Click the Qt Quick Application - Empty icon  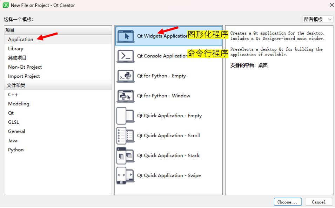coord(126,116)
